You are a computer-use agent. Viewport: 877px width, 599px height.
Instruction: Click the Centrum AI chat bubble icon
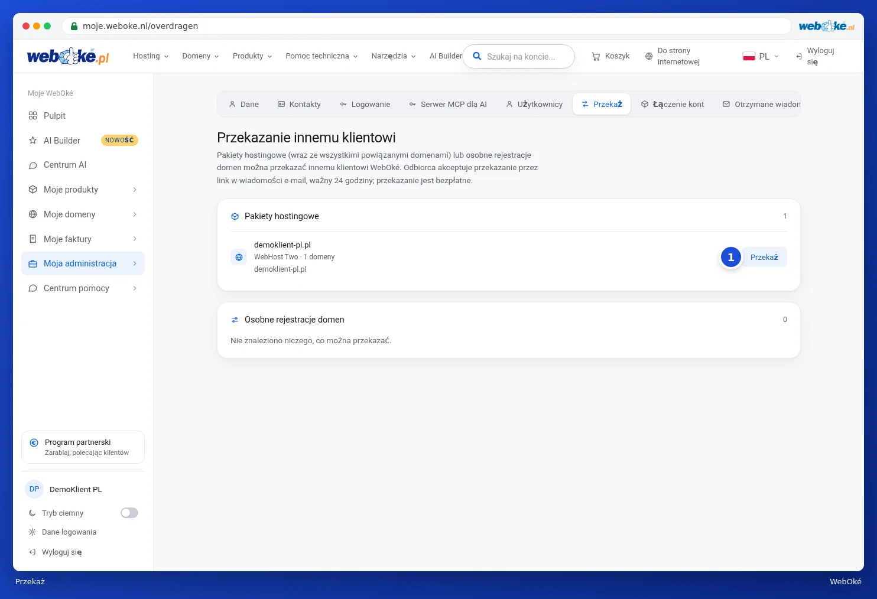33,165
